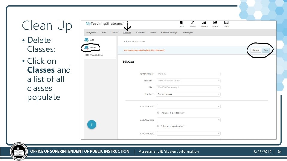Click the OSPI seal logo in the footer
This screenshot has width=287, height=161.
click(19, 151)
